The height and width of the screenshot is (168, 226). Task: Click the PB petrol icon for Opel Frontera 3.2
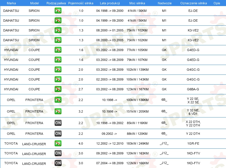58,111
